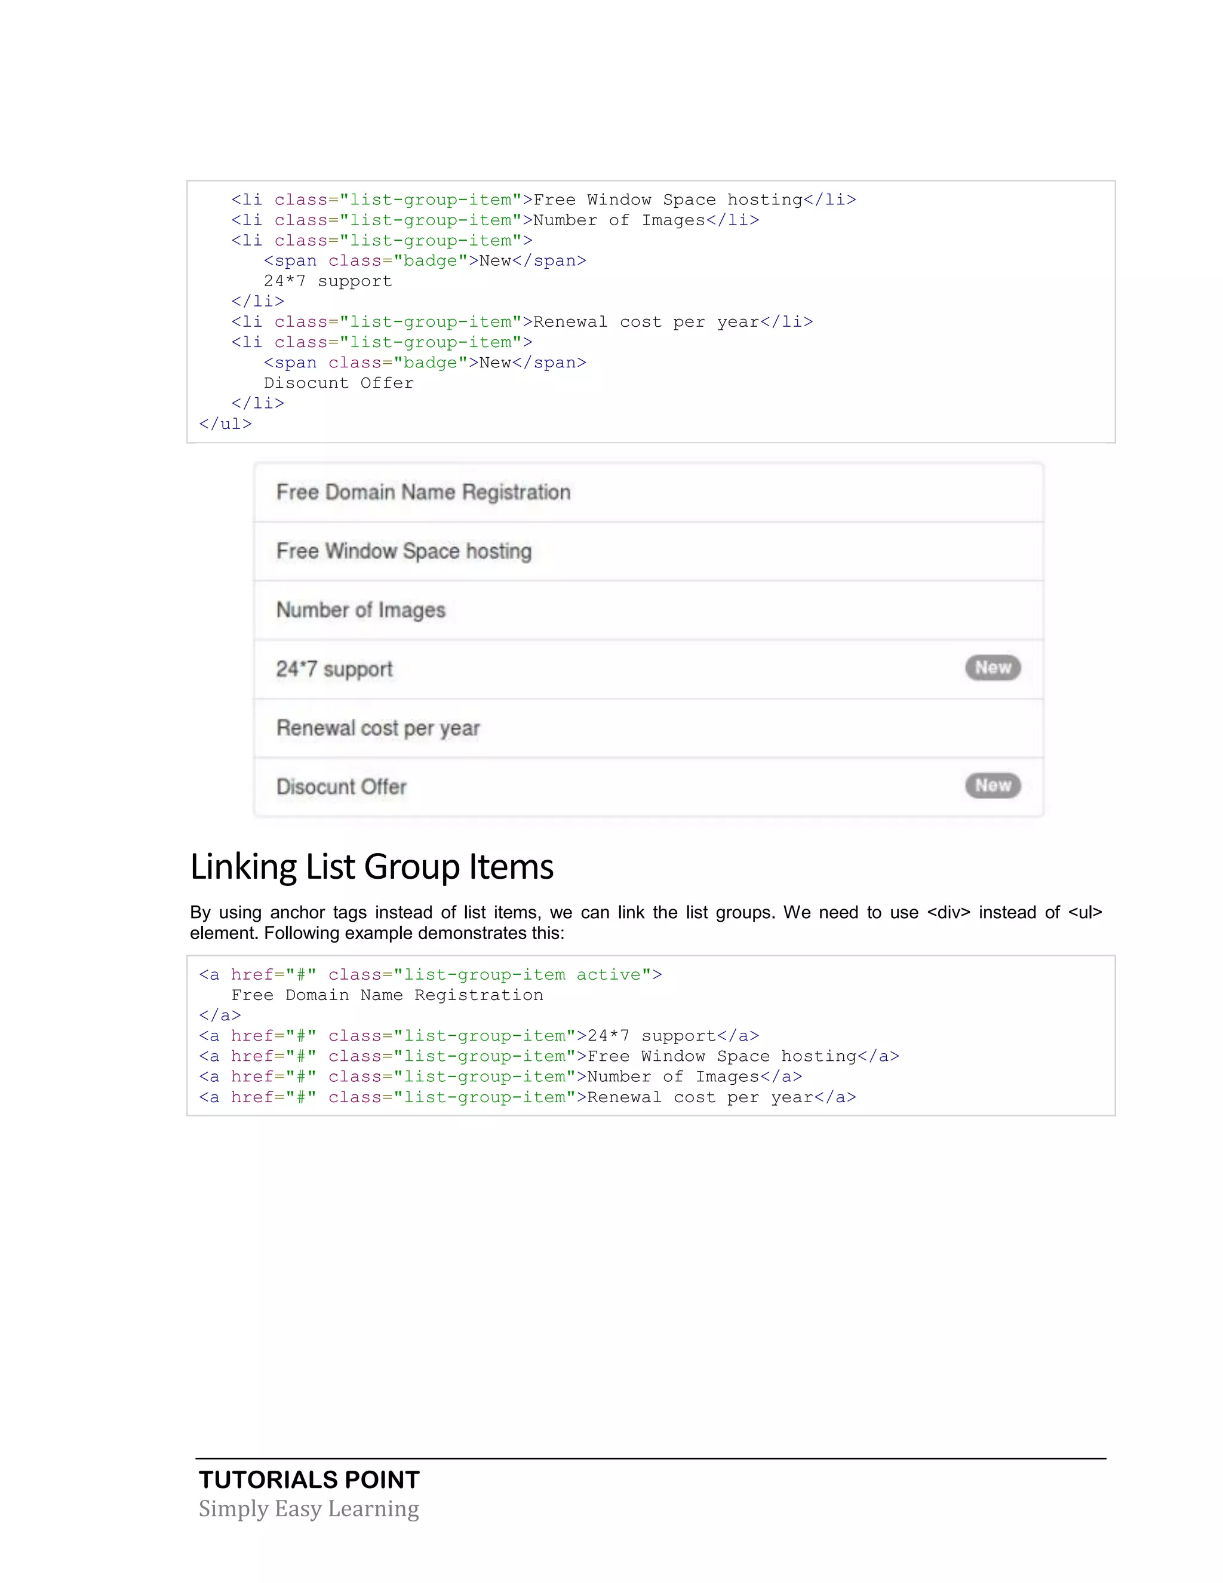
Task: Click the closing </ul> tag in code
Action: point(225,424)
